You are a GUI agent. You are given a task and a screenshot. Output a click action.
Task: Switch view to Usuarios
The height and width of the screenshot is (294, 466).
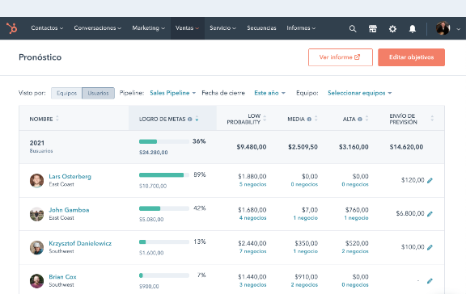(98, 93)
